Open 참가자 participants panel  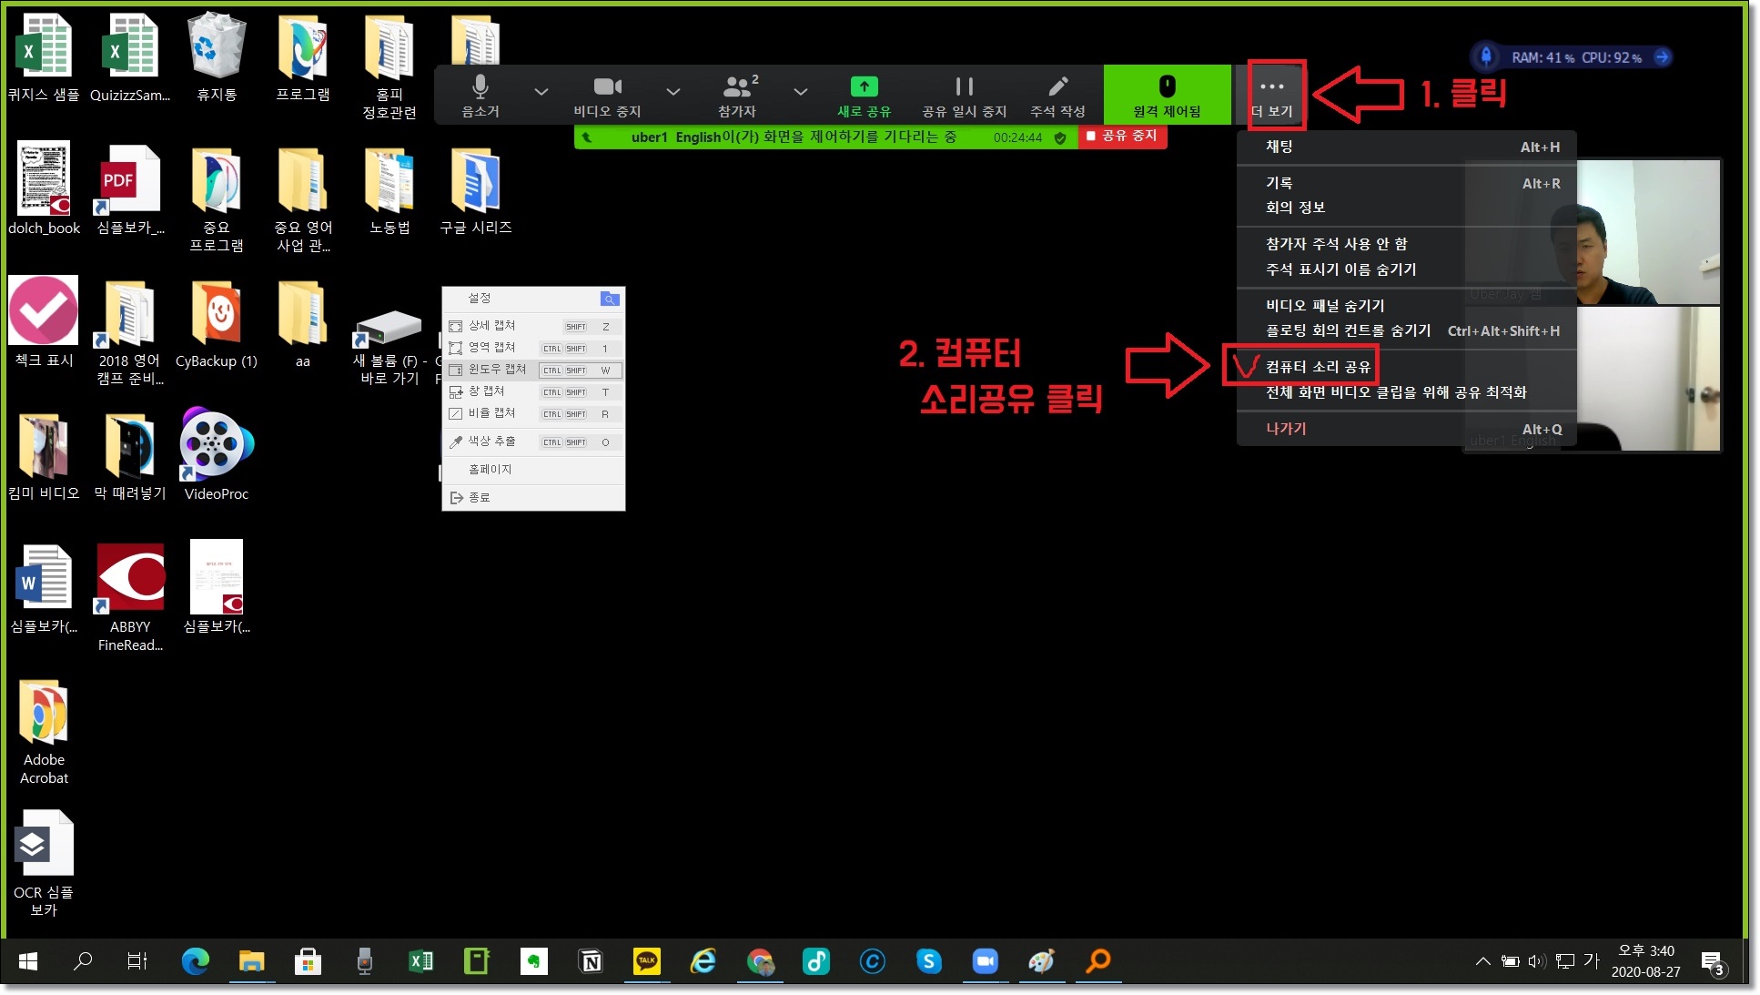coord(738,95)
